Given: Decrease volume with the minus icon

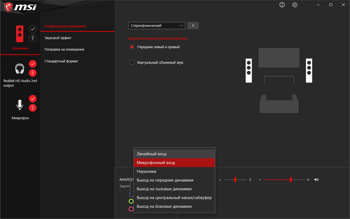Looking at the screenshot, I should pos(260,180).
